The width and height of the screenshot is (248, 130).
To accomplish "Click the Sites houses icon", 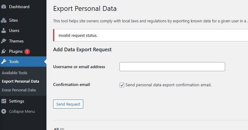I will coord(4,20).
